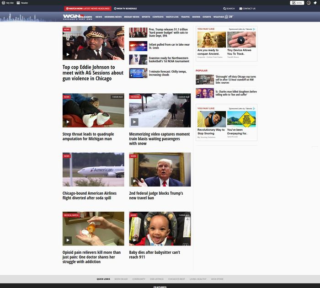Open the Traffic menu
This screenshot has width=320, height=288.
pyautogui.click(x=185, y=17)
